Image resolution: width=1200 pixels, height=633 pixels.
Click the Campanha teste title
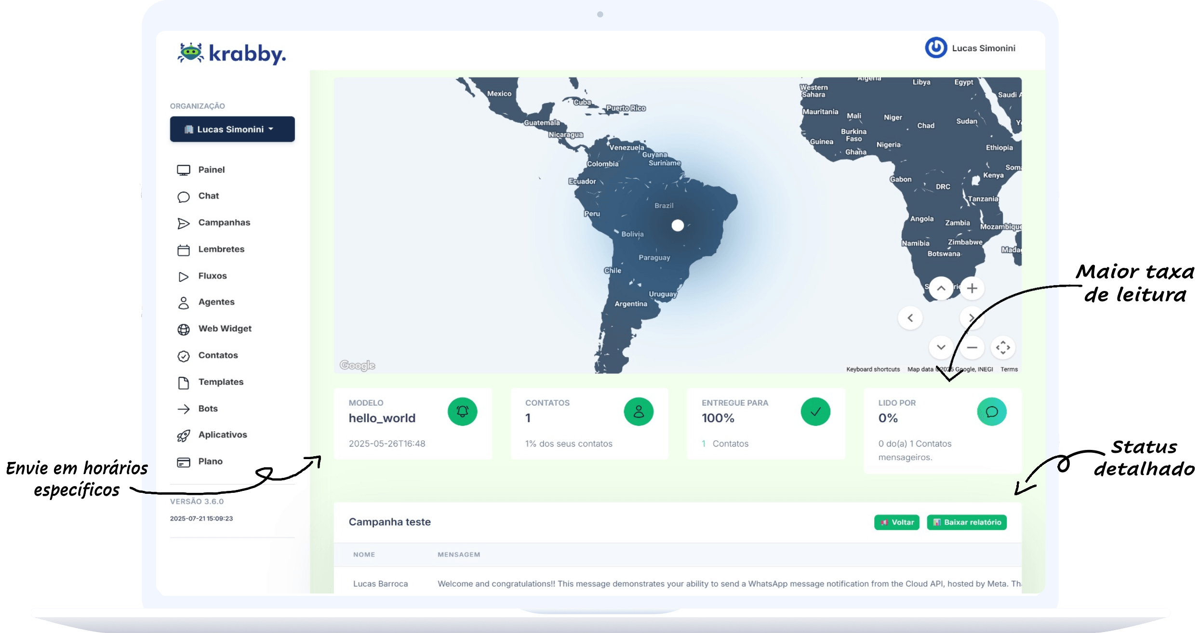coord(389,522)
